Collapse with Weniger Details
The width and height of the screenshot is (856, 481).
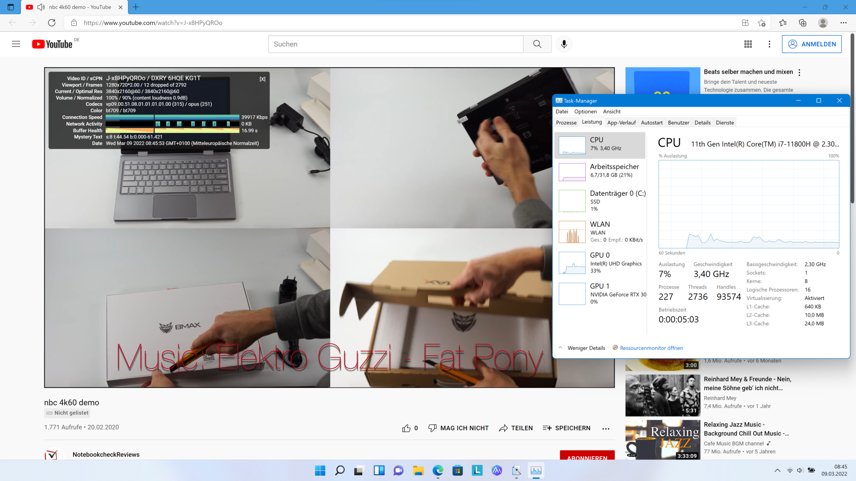point(582,348)
